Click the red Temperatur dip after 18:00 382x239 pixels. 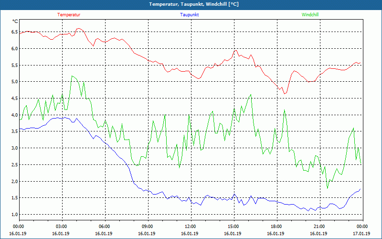click(284, 94)
